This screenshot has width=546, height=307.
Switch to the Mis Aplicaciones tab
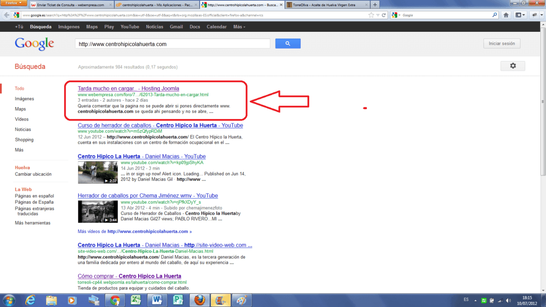(157, 5)
